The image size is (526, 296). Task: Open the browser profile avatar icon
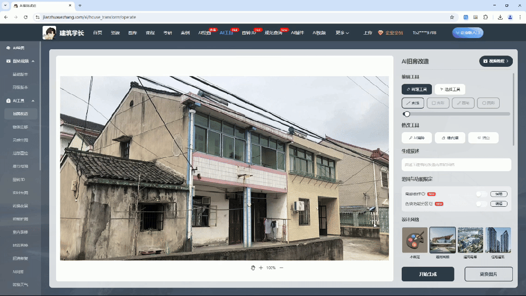point(510,17)
